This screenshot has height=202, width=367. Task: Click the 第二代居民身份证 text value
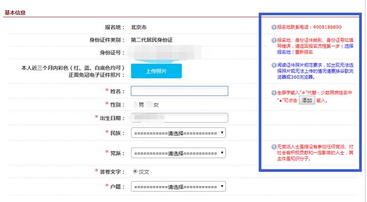click(152, 40)
